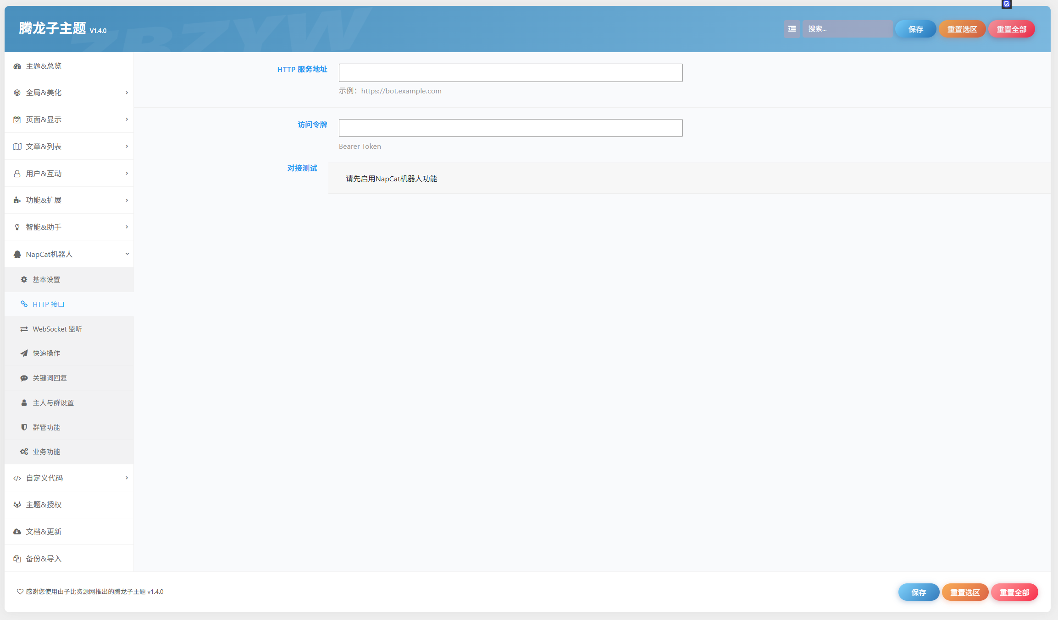
Task: Click the user icon beside 用户&互动
Action: (x=17, y=174)
